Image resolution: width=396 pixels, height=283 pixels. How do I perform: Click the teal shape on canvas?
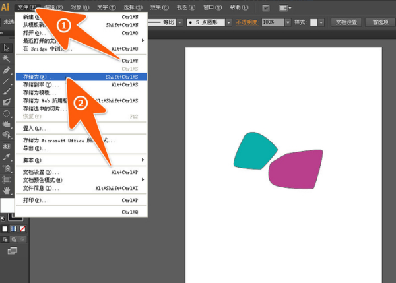coord(255,149)
